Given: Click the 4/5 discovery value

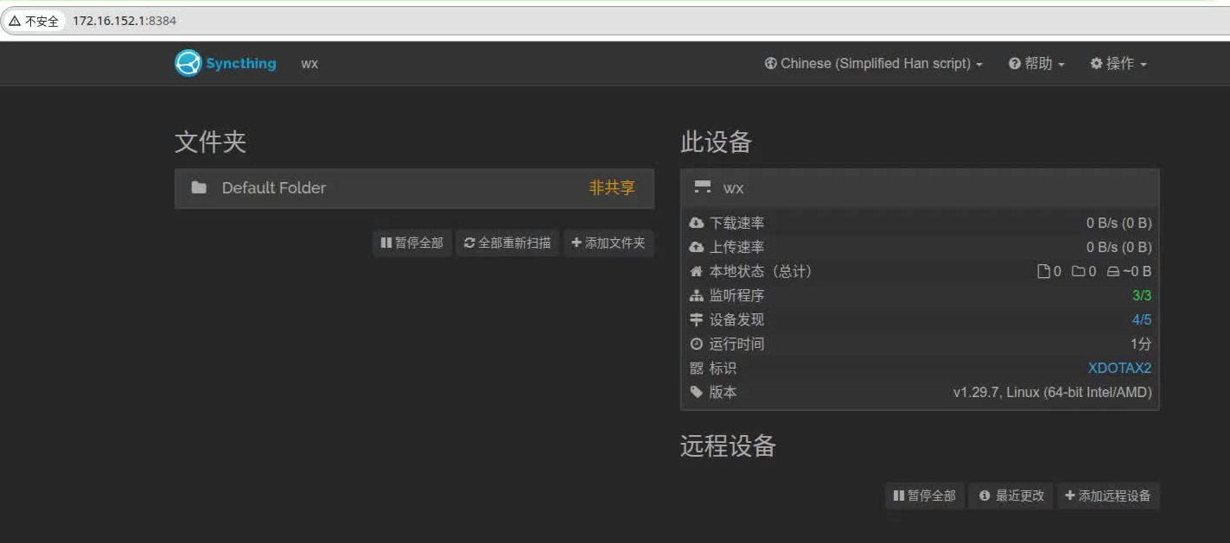Looking at the screenshot, I should tap(1142, 319).
